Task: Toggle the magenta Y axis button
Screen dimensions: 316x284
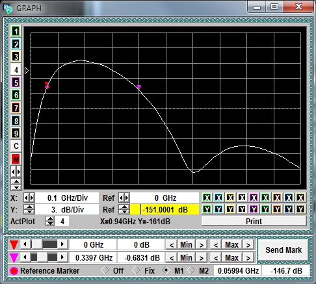Action: coord(254,209)
